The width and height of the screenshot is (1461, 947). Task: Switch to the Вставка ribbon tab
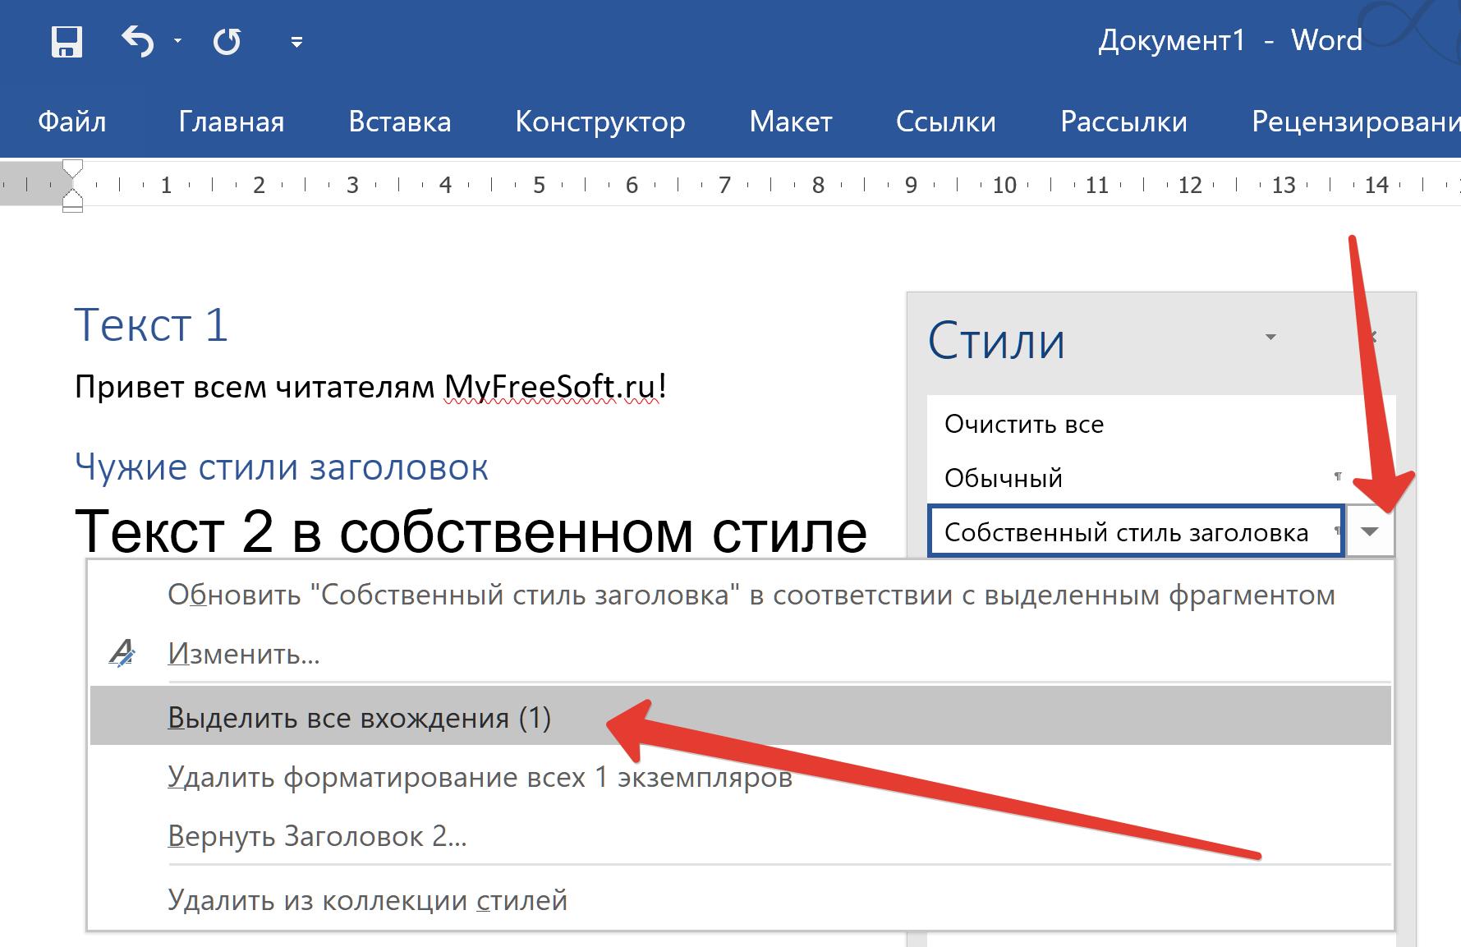point(400,122)
